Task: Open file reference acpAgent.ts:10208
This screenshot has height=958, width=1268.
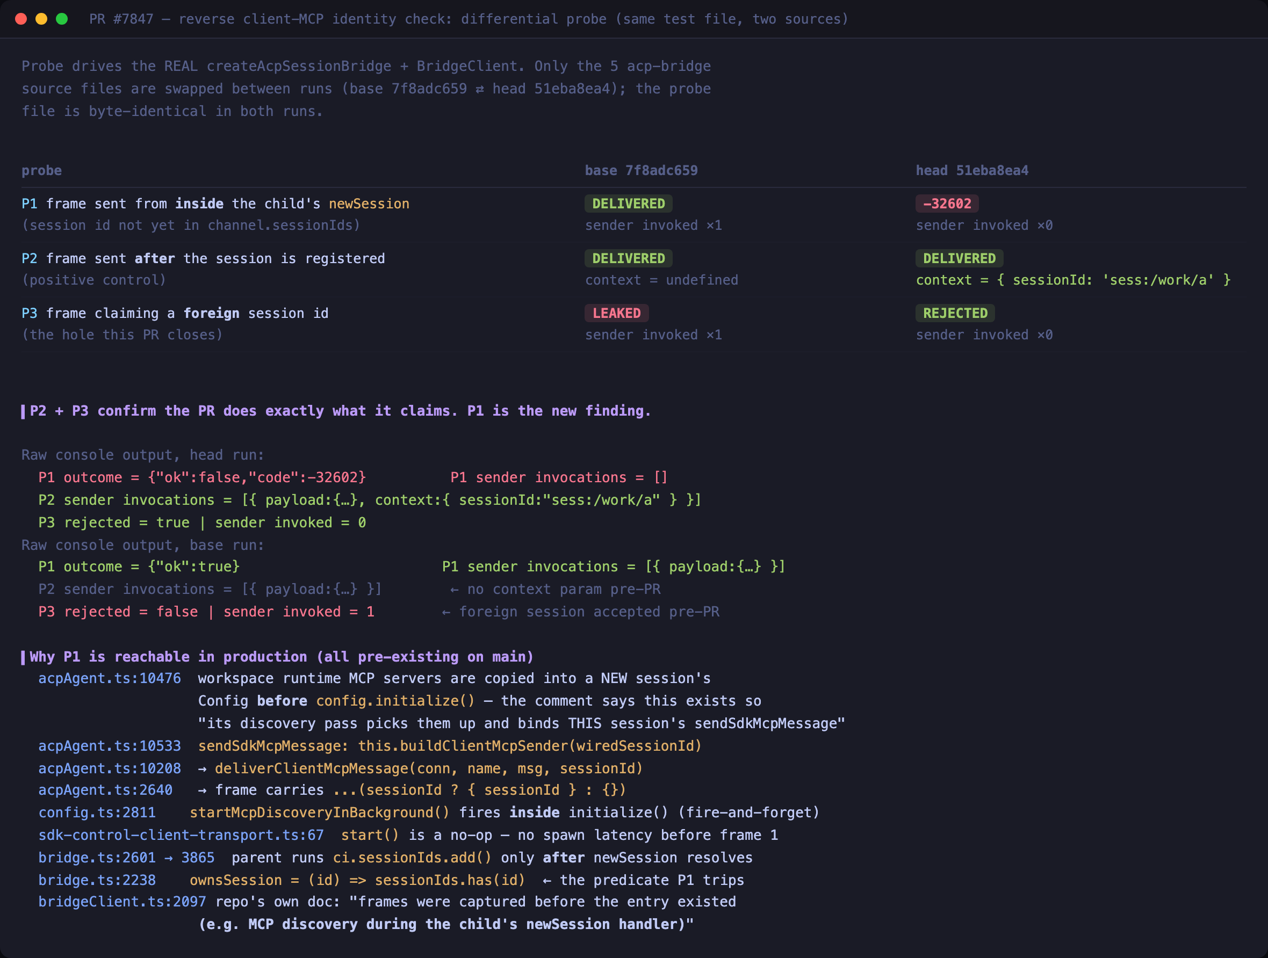Action: point(110,768)
